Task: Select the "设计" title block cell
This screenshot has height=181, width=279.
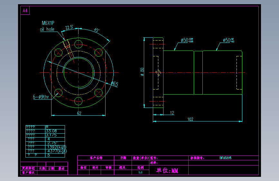Action: coord(95,167)
